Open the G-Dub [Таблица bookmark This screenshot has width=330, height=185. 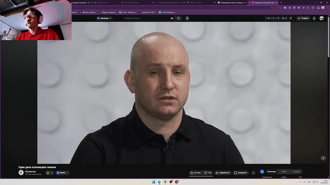coord(167,12)
